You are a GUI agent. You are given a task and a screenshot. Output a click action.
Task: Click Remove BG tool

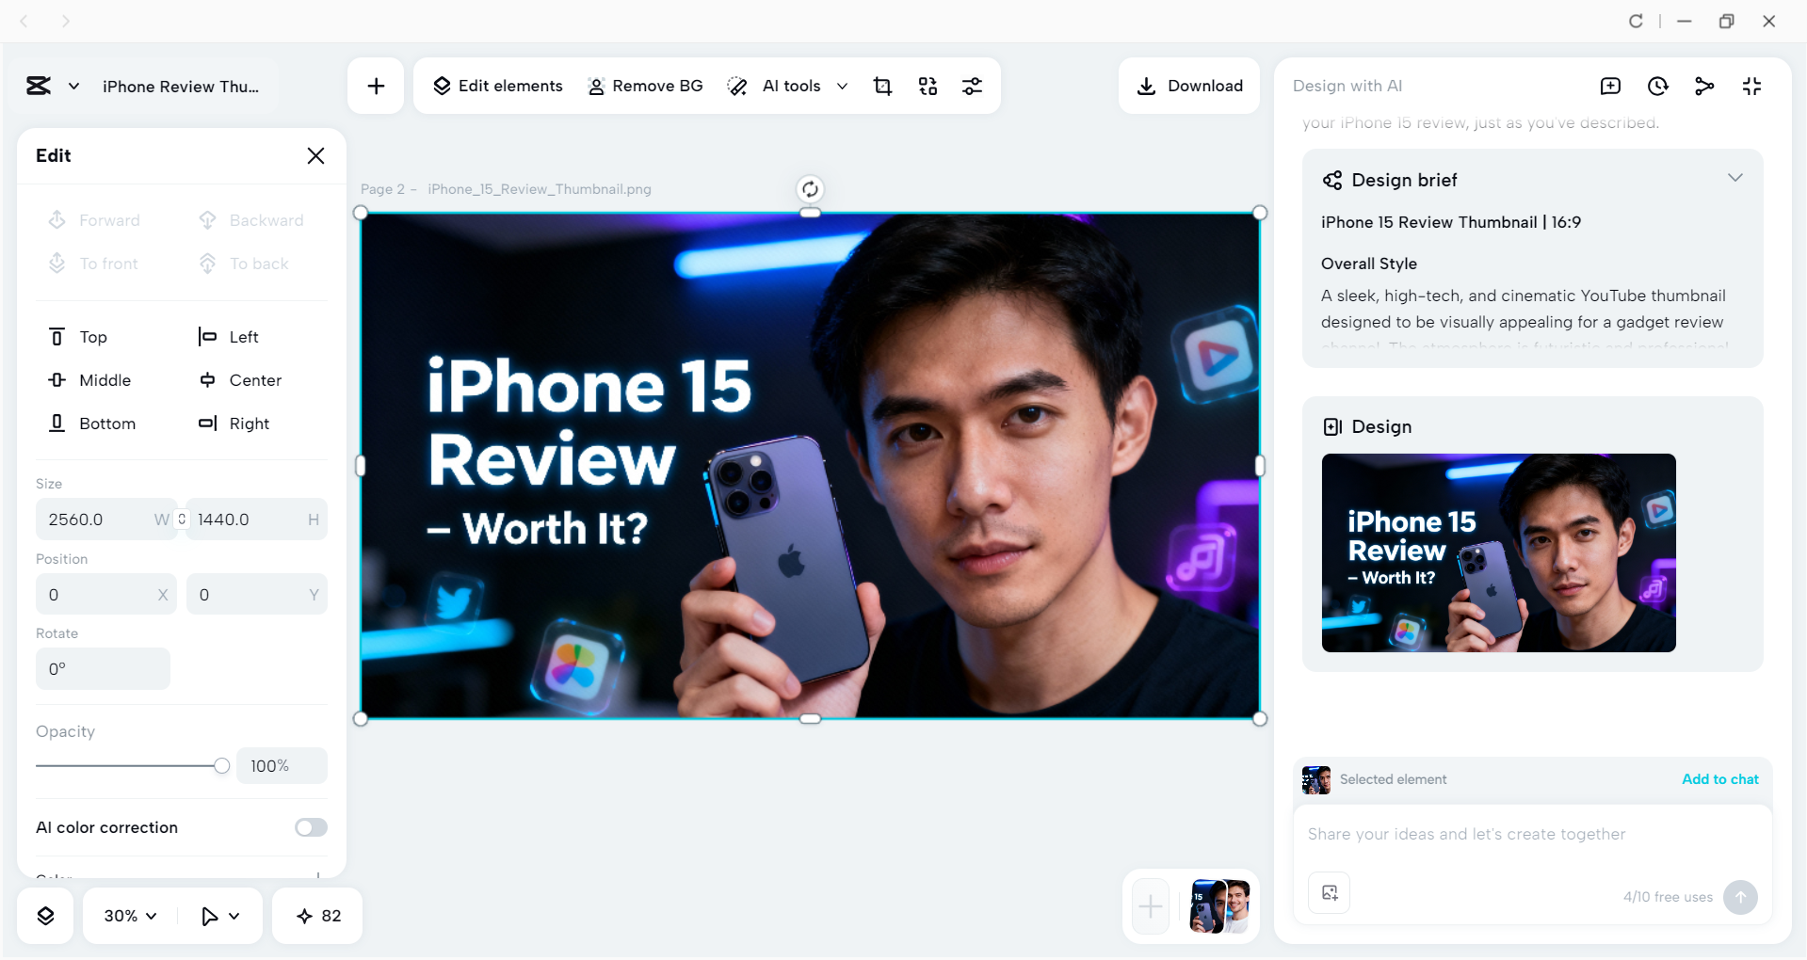pyautogui.click(x=645, y=87)
